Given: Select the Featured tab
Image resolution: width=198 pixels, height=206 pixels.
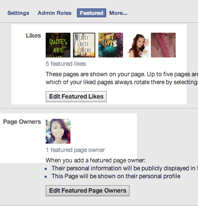Looking at the screenshot, I should tap(91, 13).
